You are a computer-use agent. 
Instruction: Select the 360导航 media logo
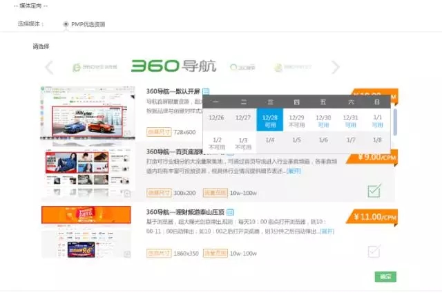click(173, 66)
